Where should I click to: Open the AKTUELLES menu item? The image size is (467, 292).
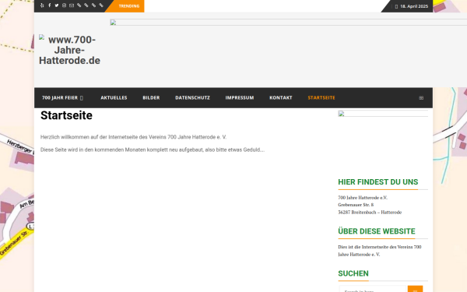[x=114, y=98]
